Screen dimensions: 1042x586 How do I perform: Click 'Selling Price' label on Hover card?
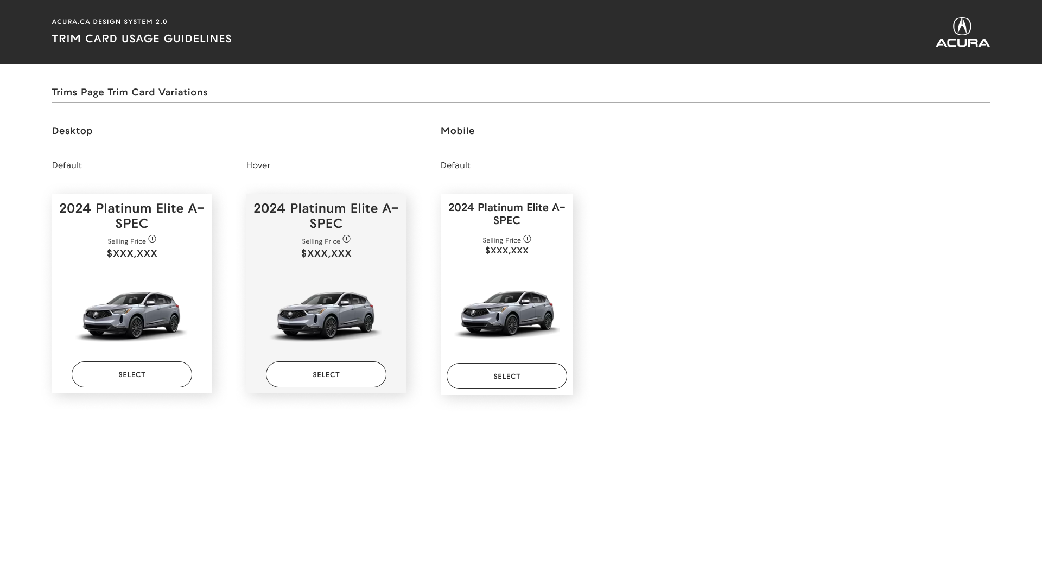(x=321, y=241)
